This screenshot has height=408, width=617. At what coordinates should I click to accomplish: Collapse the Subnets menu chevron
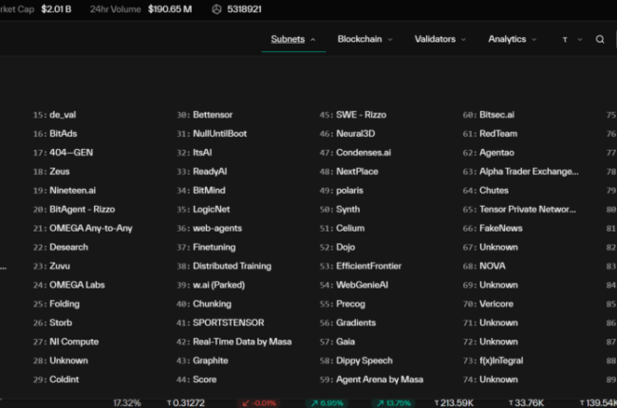pos(313,39)
